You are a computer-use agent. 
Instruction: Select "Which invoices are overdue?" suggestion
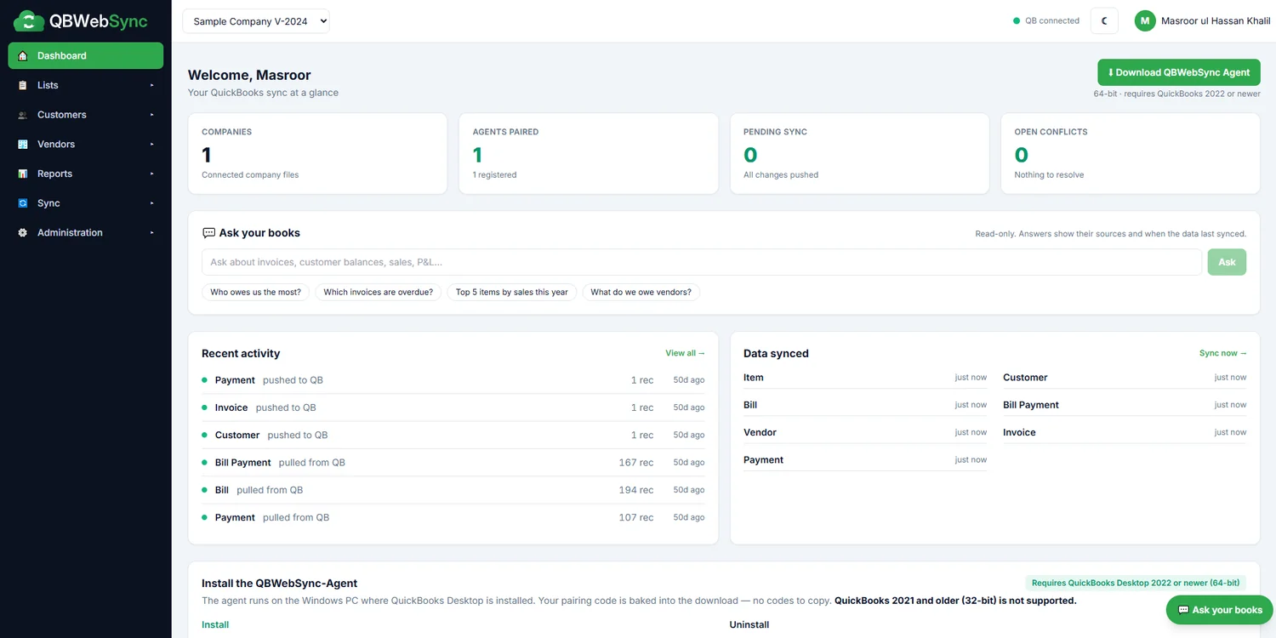point(379,292)
